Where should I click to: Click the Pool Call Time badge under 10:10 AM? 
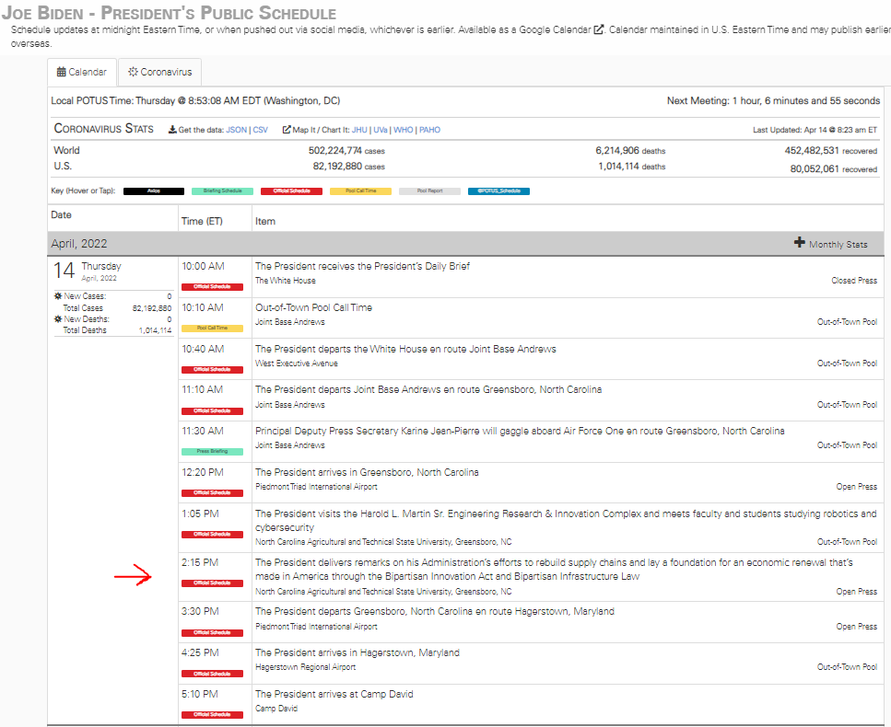coord(213,328)
